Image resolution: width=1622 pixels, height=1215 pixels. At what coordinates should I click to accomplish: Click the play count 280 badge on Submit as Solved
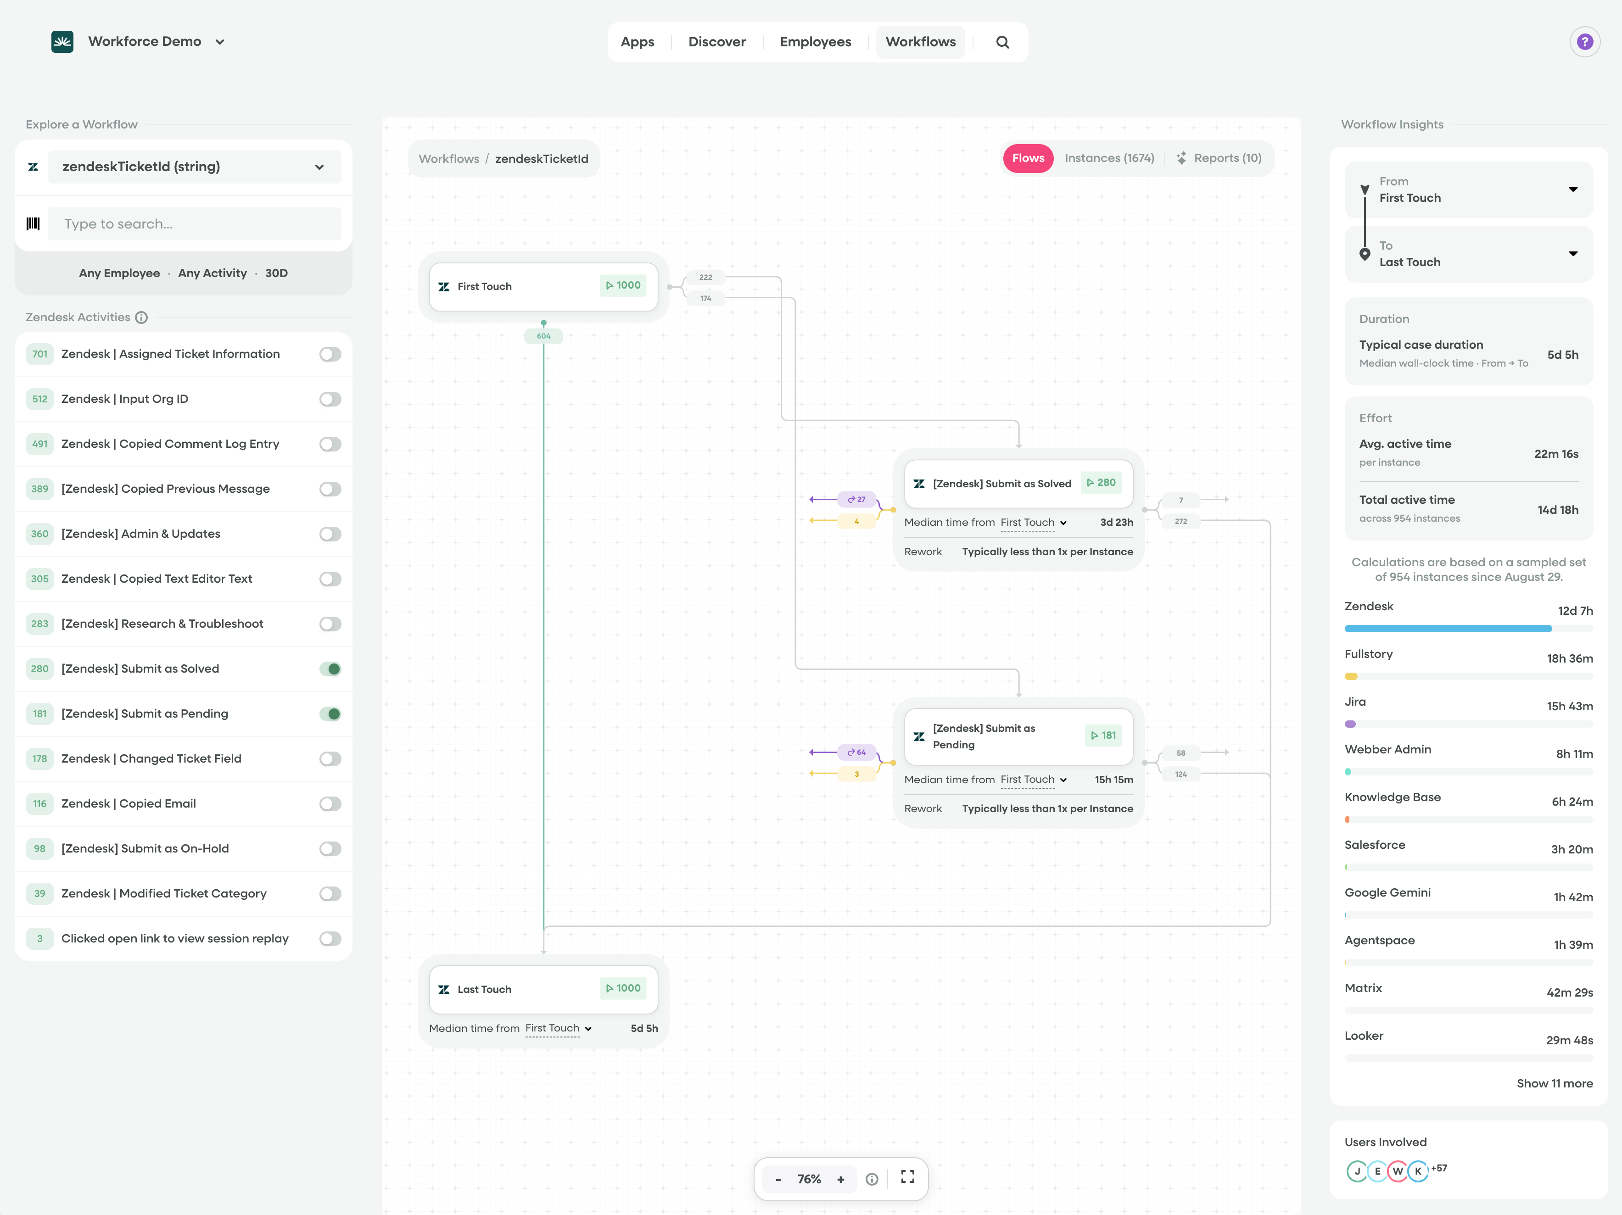pyautogui.click(x=1101, y=483)
